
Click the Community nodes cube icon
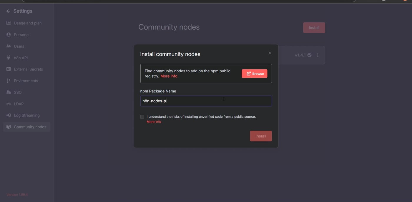(9, 127)
